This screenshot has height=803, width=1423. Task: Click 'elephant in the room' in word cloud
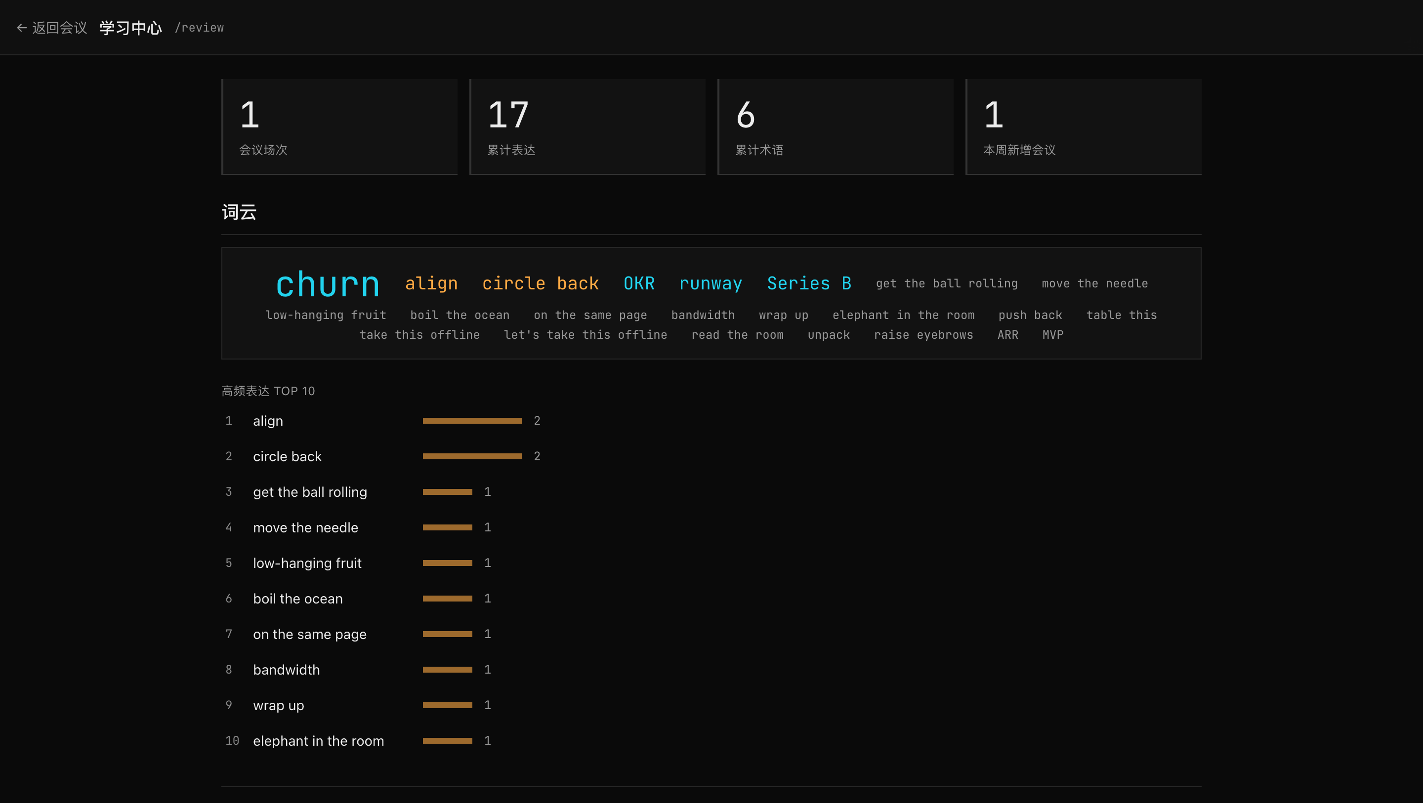tap(904, 315)
